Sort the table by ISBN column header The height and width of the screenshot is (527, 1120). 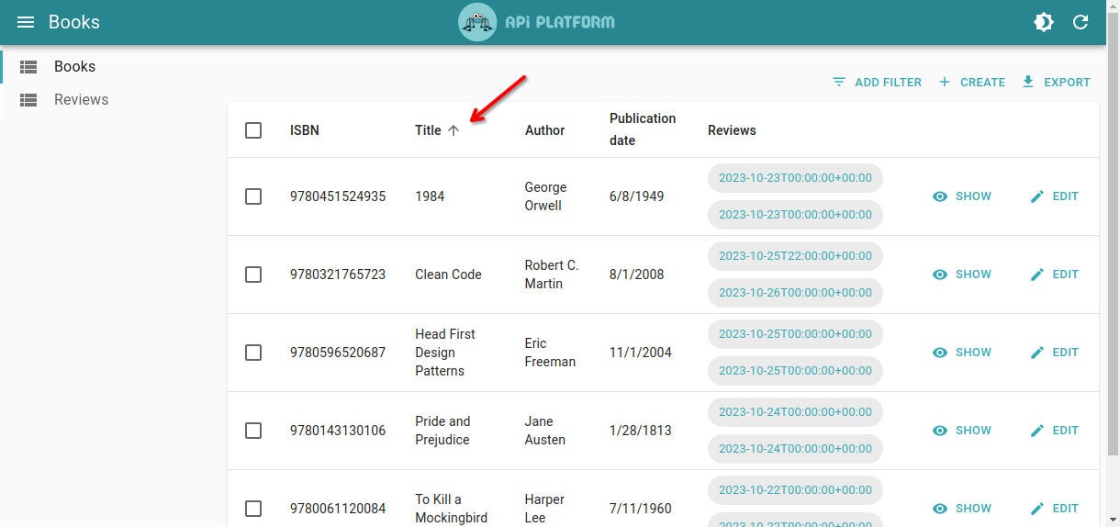pos(305,130)
